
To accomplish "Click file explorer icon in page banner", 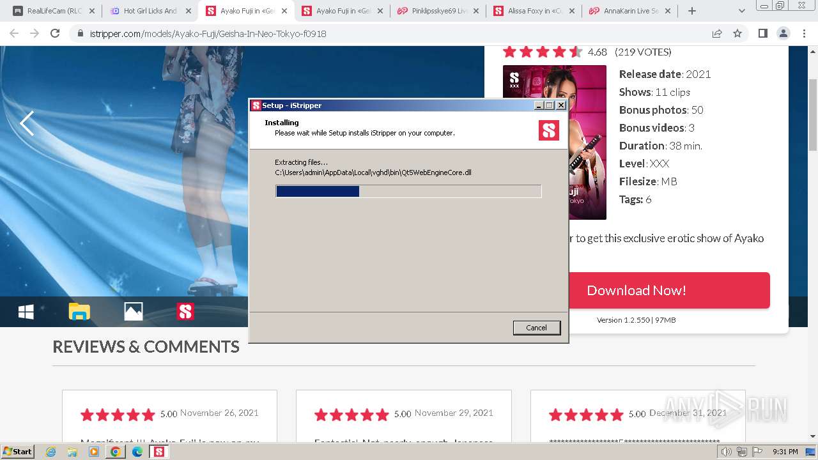I will pos(79,312).
